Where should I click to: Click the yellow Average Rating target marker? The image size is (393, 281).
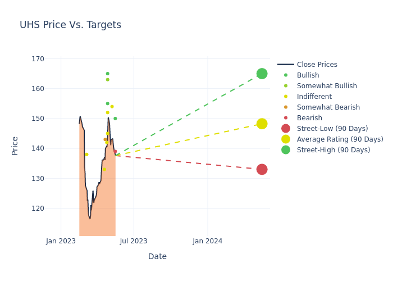[262, 124]
